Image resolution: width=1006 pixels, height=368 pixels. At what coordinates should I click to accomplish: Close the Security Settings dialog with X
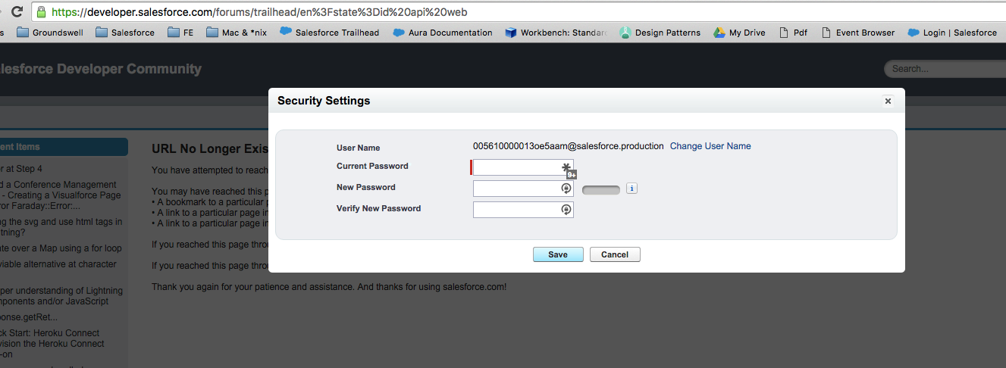tap(888, 101)
